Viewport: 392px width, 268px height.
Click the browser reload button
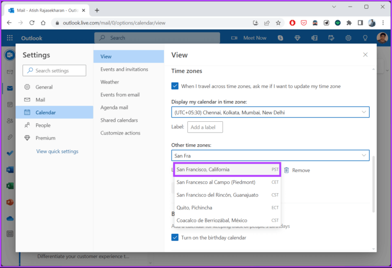(x=32, y=23)
